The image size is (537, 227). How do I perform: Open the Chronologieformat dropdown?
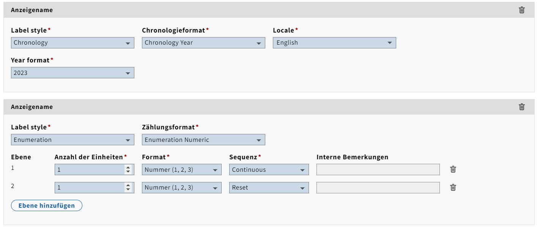[203, 43]
